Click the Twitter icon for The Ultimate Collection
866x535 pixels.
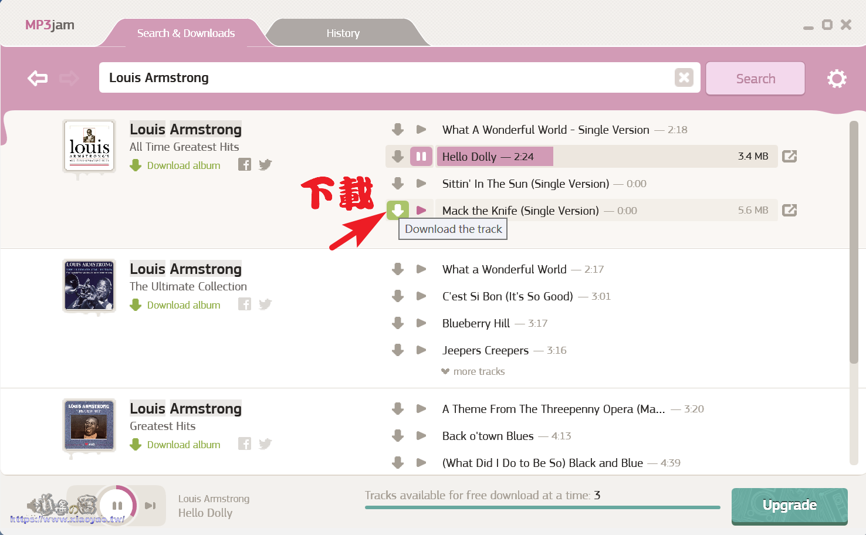265,304
